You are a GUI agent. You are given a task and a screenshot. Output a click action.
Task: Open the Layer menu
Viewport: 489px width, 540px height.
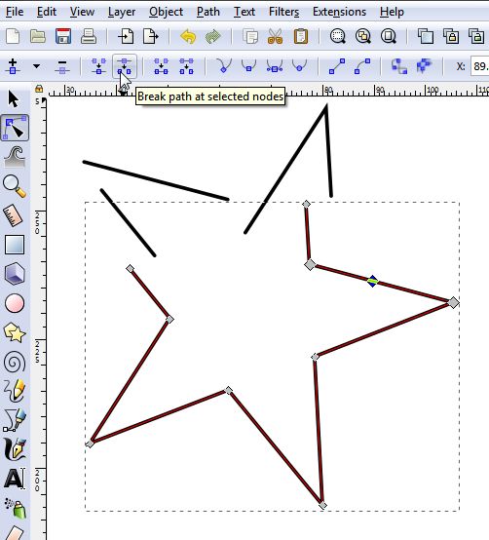click(x=122, y=12)
